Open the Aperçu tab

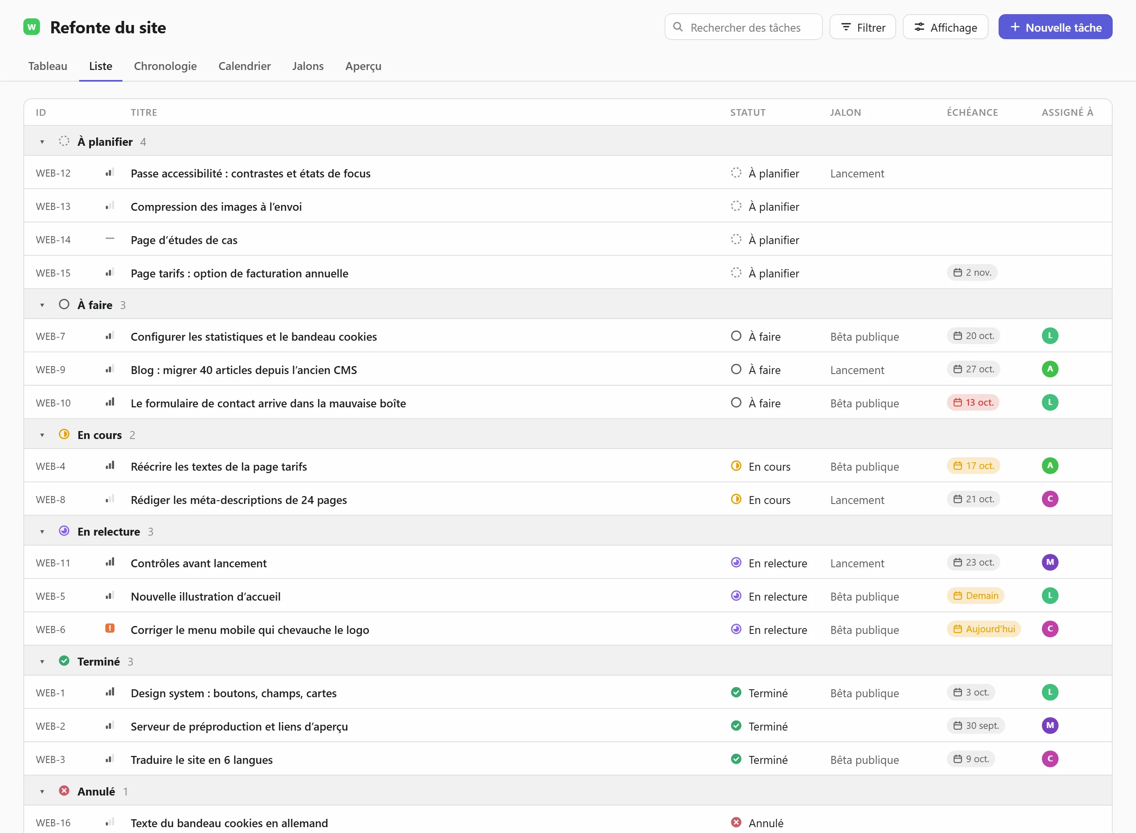coord(364,66)
